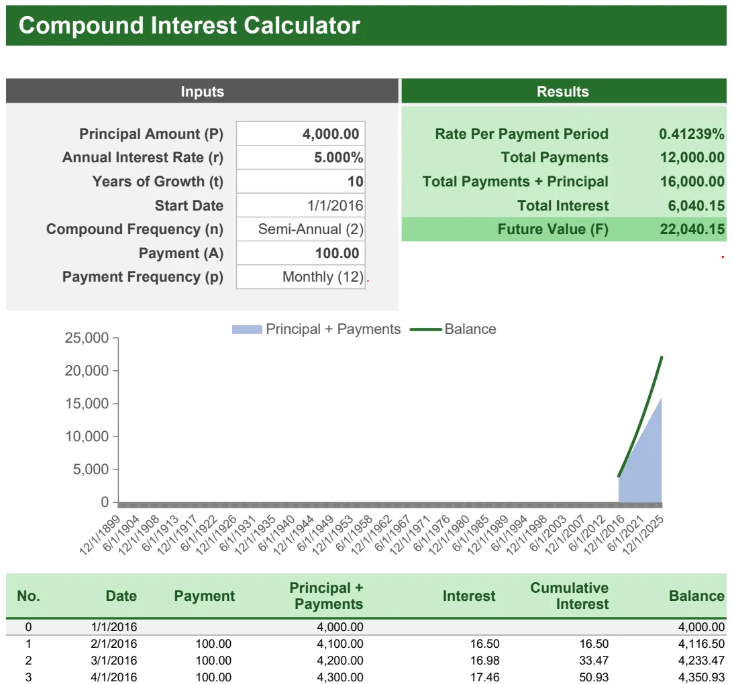734x684 pixels.
Task: Select the Total Interest value 6,040.15
Action: pyautogui.click(x=696, y=205)
